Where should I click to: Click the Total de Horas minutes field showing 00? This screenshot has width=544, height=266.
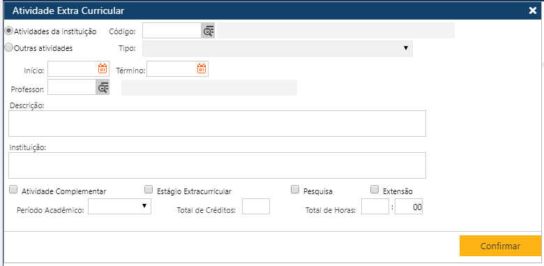409,206
